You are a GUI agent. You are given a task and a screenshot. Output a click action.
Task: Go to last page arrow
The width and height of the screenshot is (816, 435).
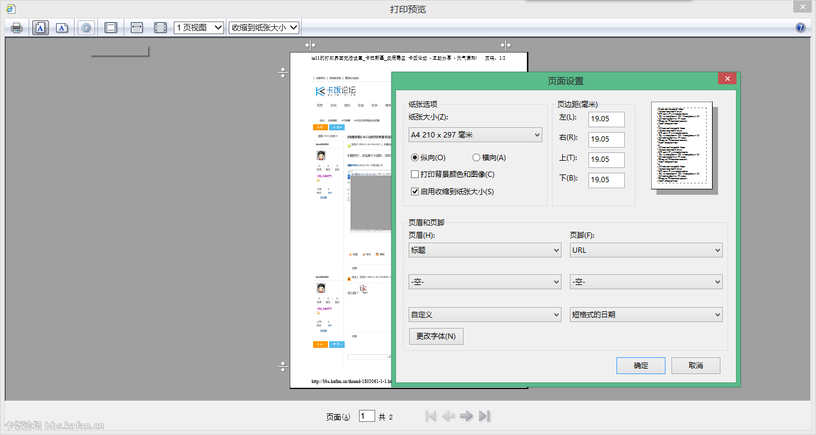[484, 416]
